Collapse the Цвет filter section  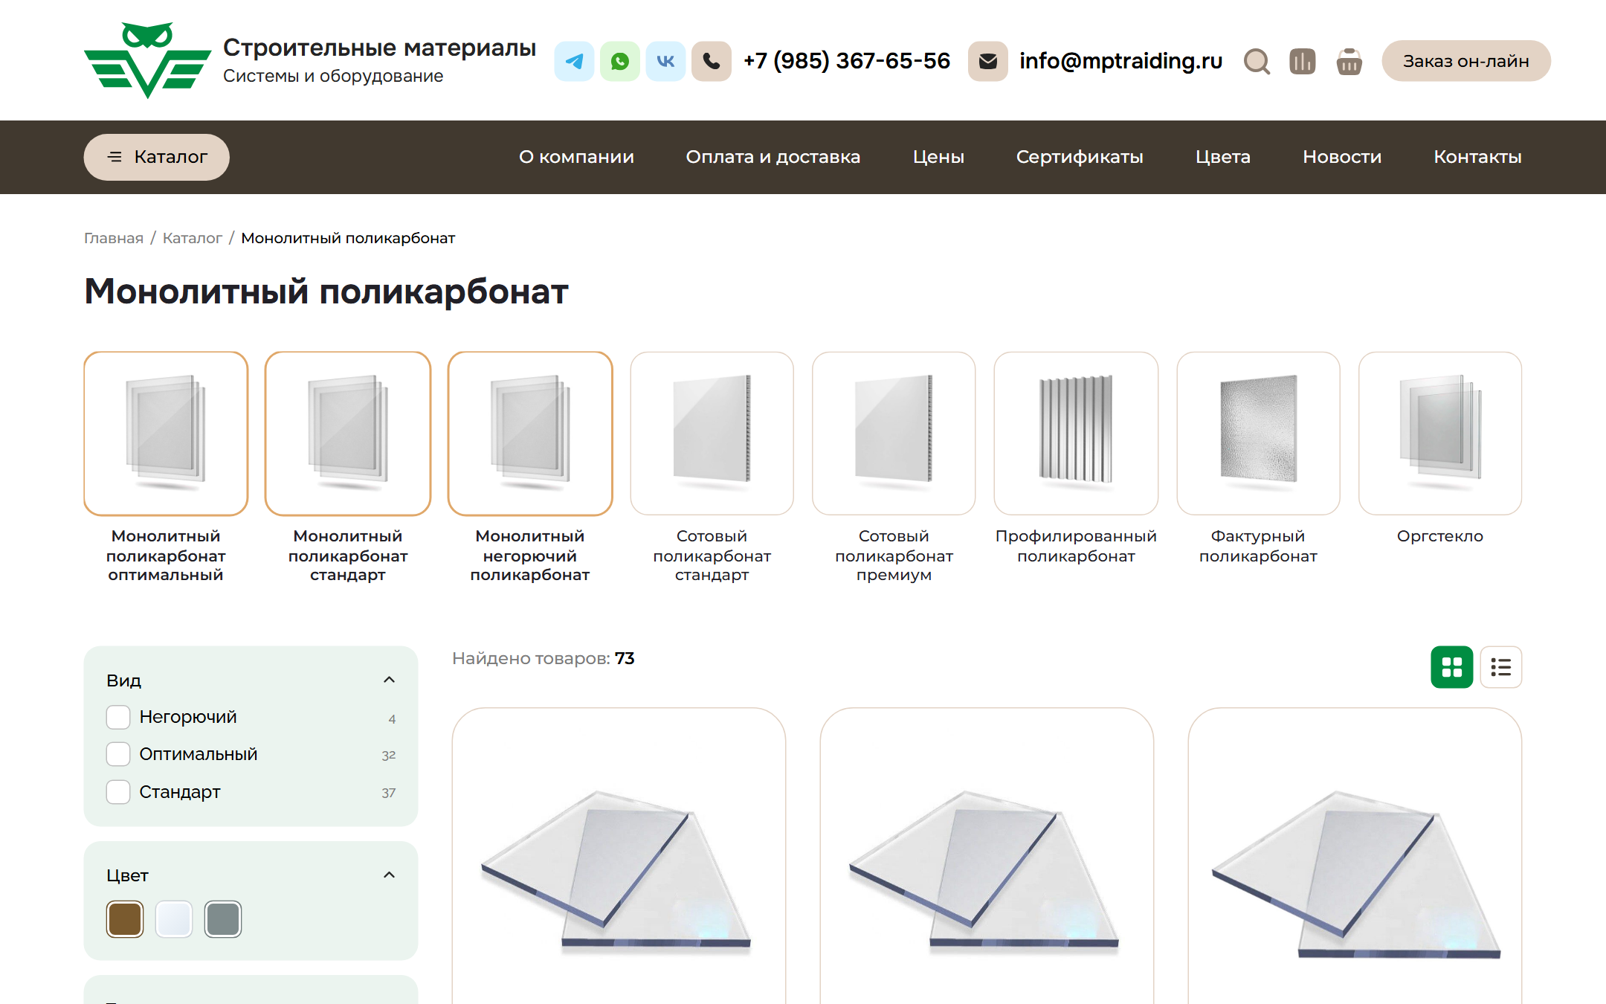pos(389,875)
